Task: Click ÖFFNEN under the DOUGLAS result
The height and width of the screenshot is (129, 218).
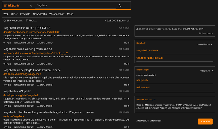Action: 7,43
